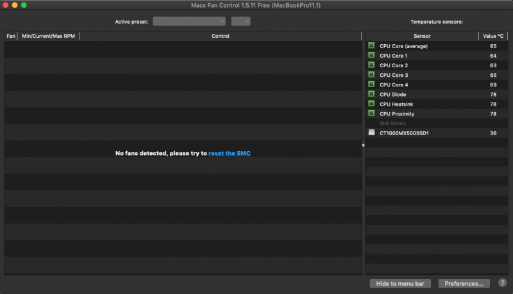Click the Control column header
The image size is (513, 294).
click(220, 36)
